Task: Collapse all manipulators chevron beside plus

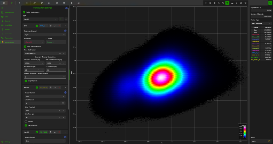Action: coord(66,19)
